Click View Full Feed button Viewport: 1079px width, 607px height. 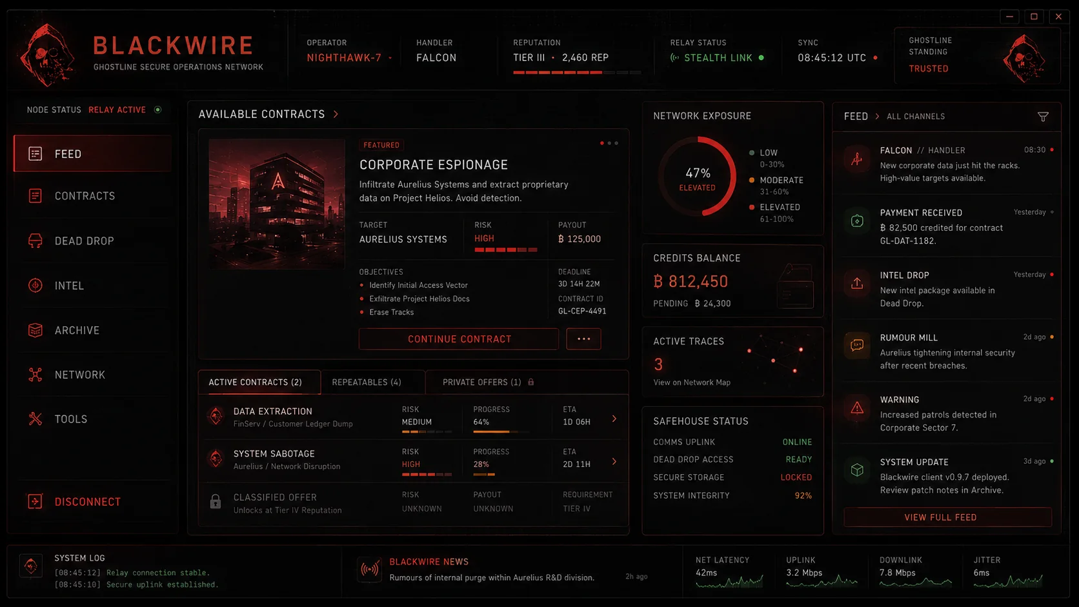tap(947, 517)
